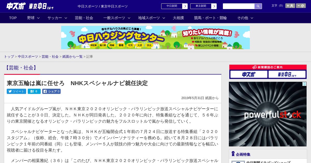Expand the 野球 dropdown chevron
The height and width of the screenshot is (163, 311).
pyautogui.click(x=38, y=18)
